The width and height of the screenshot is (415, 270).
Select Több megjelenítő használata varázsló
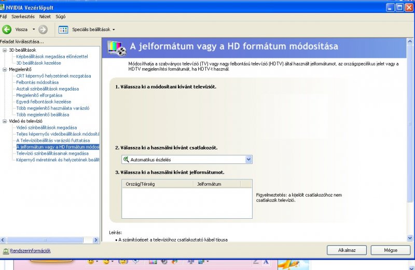pyautogui.click(x=53, y=108)
